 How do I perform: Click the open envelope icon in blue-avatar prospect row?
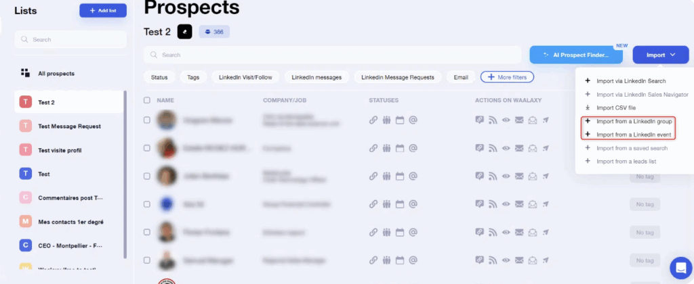tap(533, 204)
